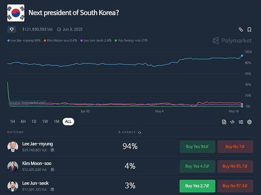The height and width of the screenshot is (195, 261).
Task: Open chart filter sliders icon
Action: click(241, 122)
